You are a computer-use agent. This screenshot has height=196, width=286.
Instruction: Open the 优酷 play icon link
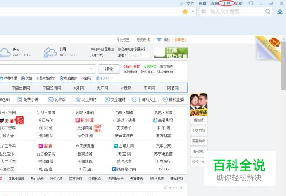[x=23, y=78]
